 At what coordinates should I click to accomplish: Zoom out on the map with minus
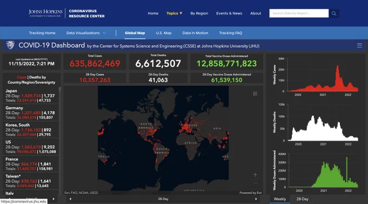coord(255,183)
